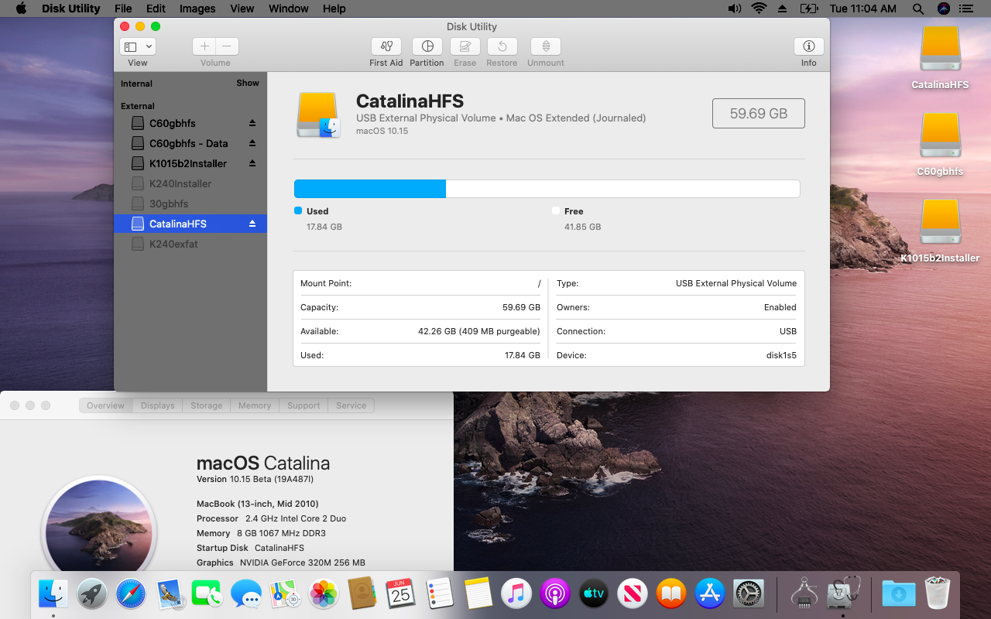Switch to Service tab in About This Mac
The height and width of the screenshot is (619, 991).
pyautogui.click(x=351, y=405)
